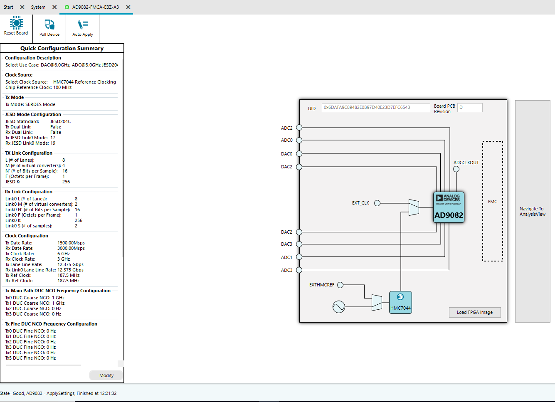555x402 pixels.
Task: Click the top ADC2 connector circle
Action: (299, 128)
